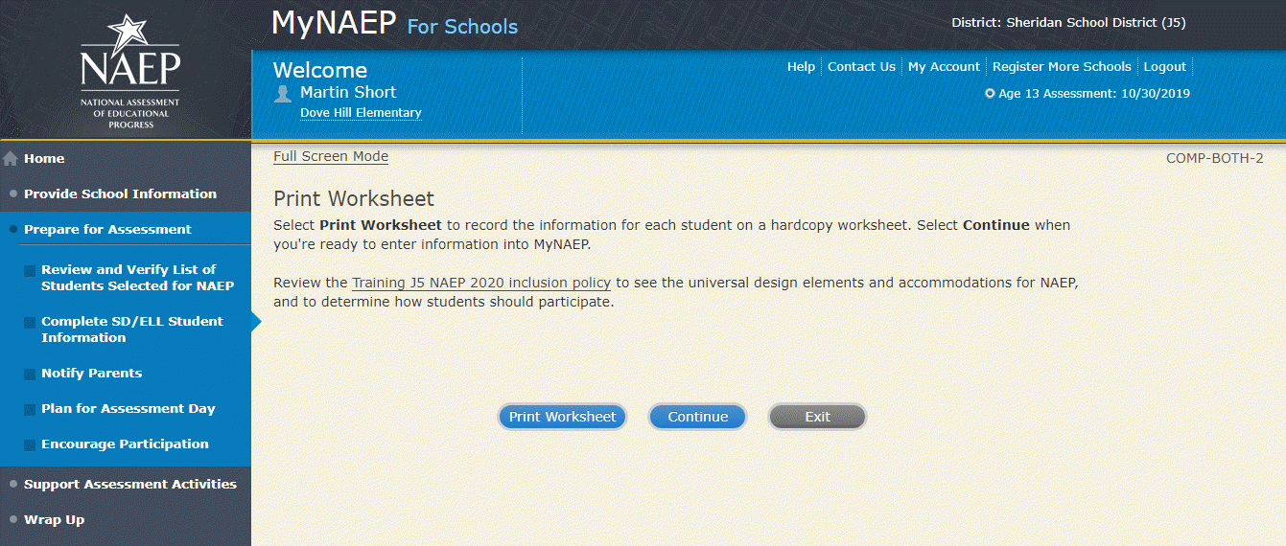Open Plan for Assessment Day

pyautogui.click(x=128, y=408)
